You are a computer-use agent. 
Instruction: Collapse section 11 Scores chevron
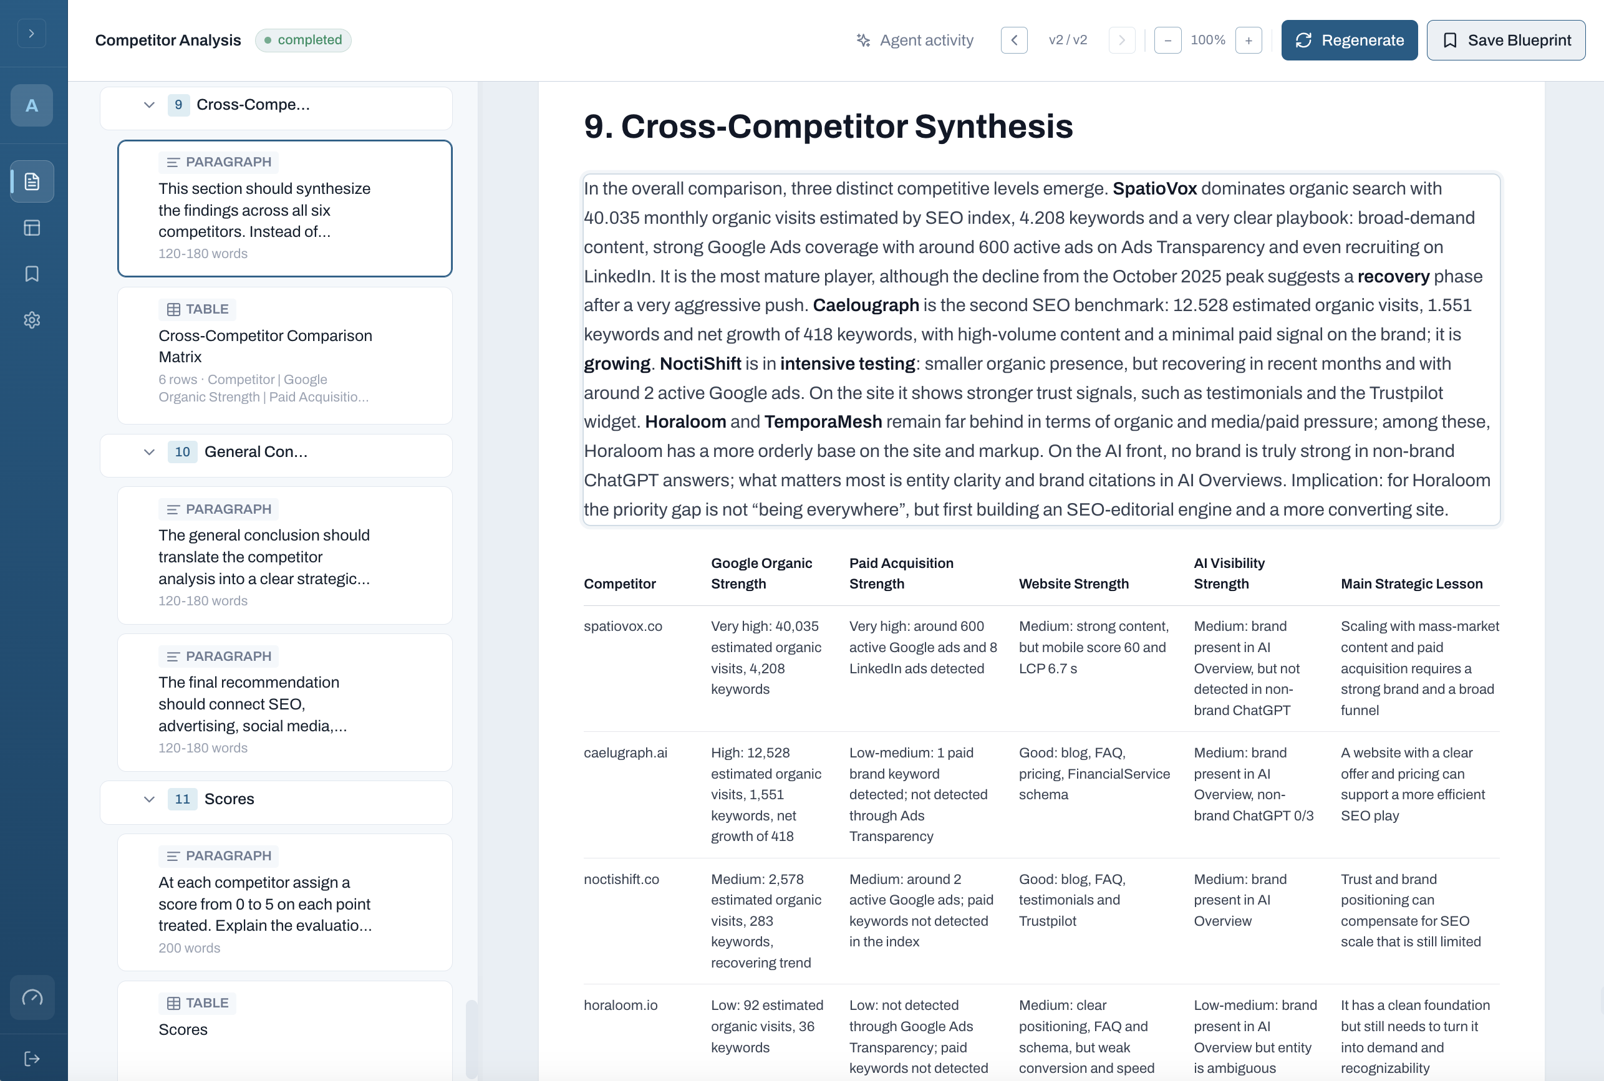(x=149, y=799)
